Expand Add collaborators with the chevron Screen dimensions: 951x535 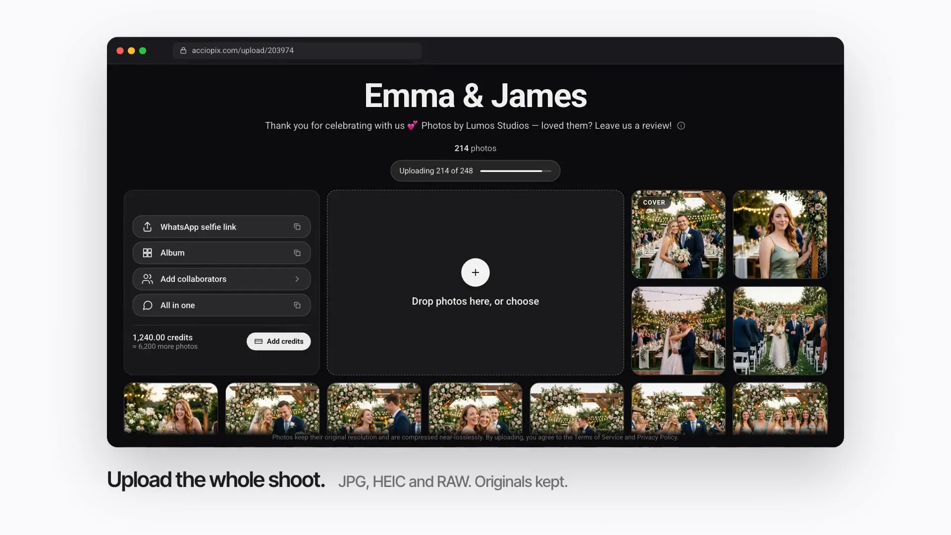click(297, 279)
